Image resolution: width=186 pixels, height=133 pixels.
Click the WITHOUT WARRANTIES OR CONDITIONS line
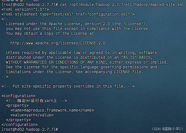click(x=87, y=62)
